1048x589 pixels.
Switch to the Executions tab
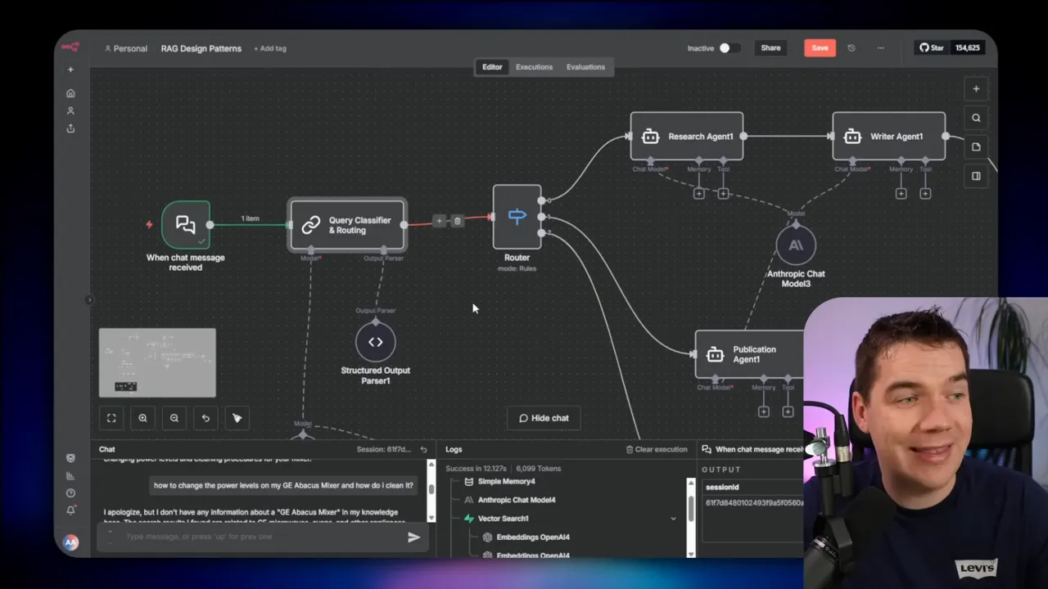point(534,66)
